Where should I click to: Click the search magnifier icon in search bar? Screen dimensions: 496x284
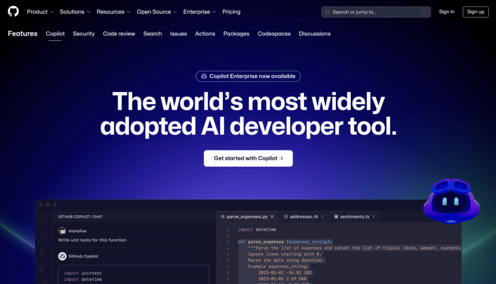pyautogui.click(x=327, y=12)
